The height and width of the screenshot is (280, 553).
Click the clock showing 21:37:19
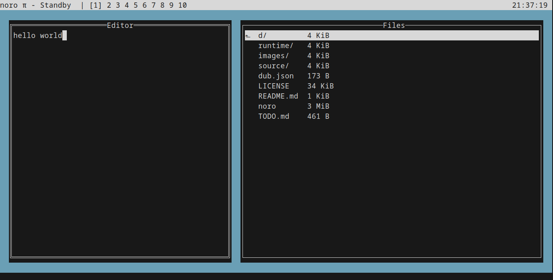tap(530, 5)
